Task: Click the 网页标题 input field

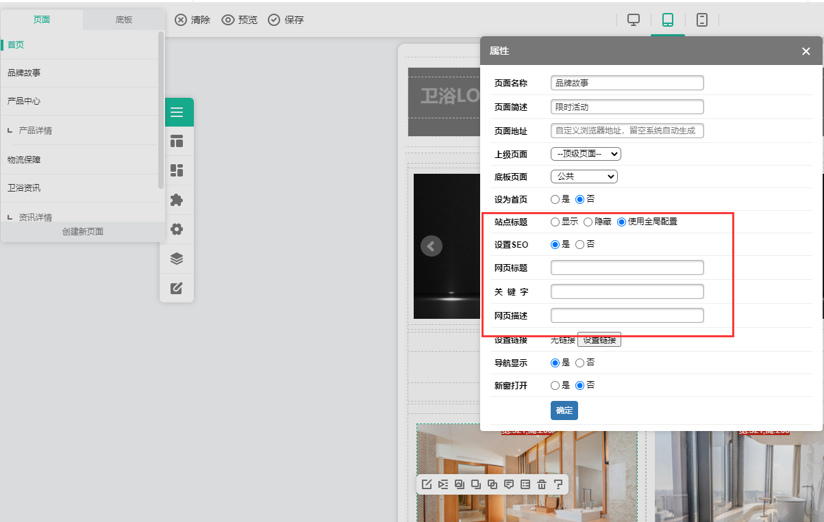Action: coord(627,267)
